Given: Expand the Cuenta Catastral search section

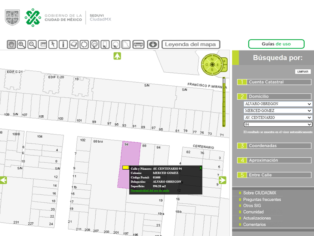Looking at the screenshot, I should click(x=274, y=82).
